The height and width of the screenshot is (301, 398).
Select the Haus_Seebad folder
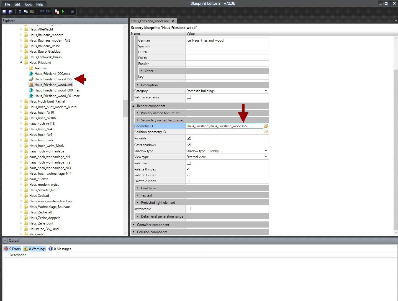pyautogui.click(x=39, y=196)
